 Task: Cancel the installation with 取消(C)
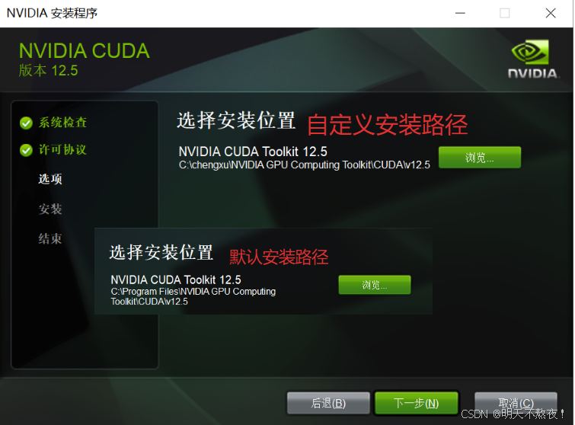tap(516, 403)
